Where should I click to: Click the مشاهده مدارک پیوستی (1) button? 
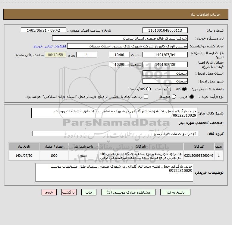[128, 192]
